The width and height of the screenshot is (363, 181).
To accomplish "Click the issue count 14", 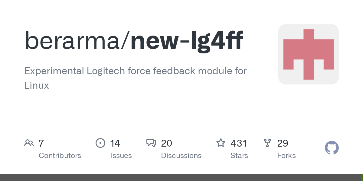I will coord(115,143).
